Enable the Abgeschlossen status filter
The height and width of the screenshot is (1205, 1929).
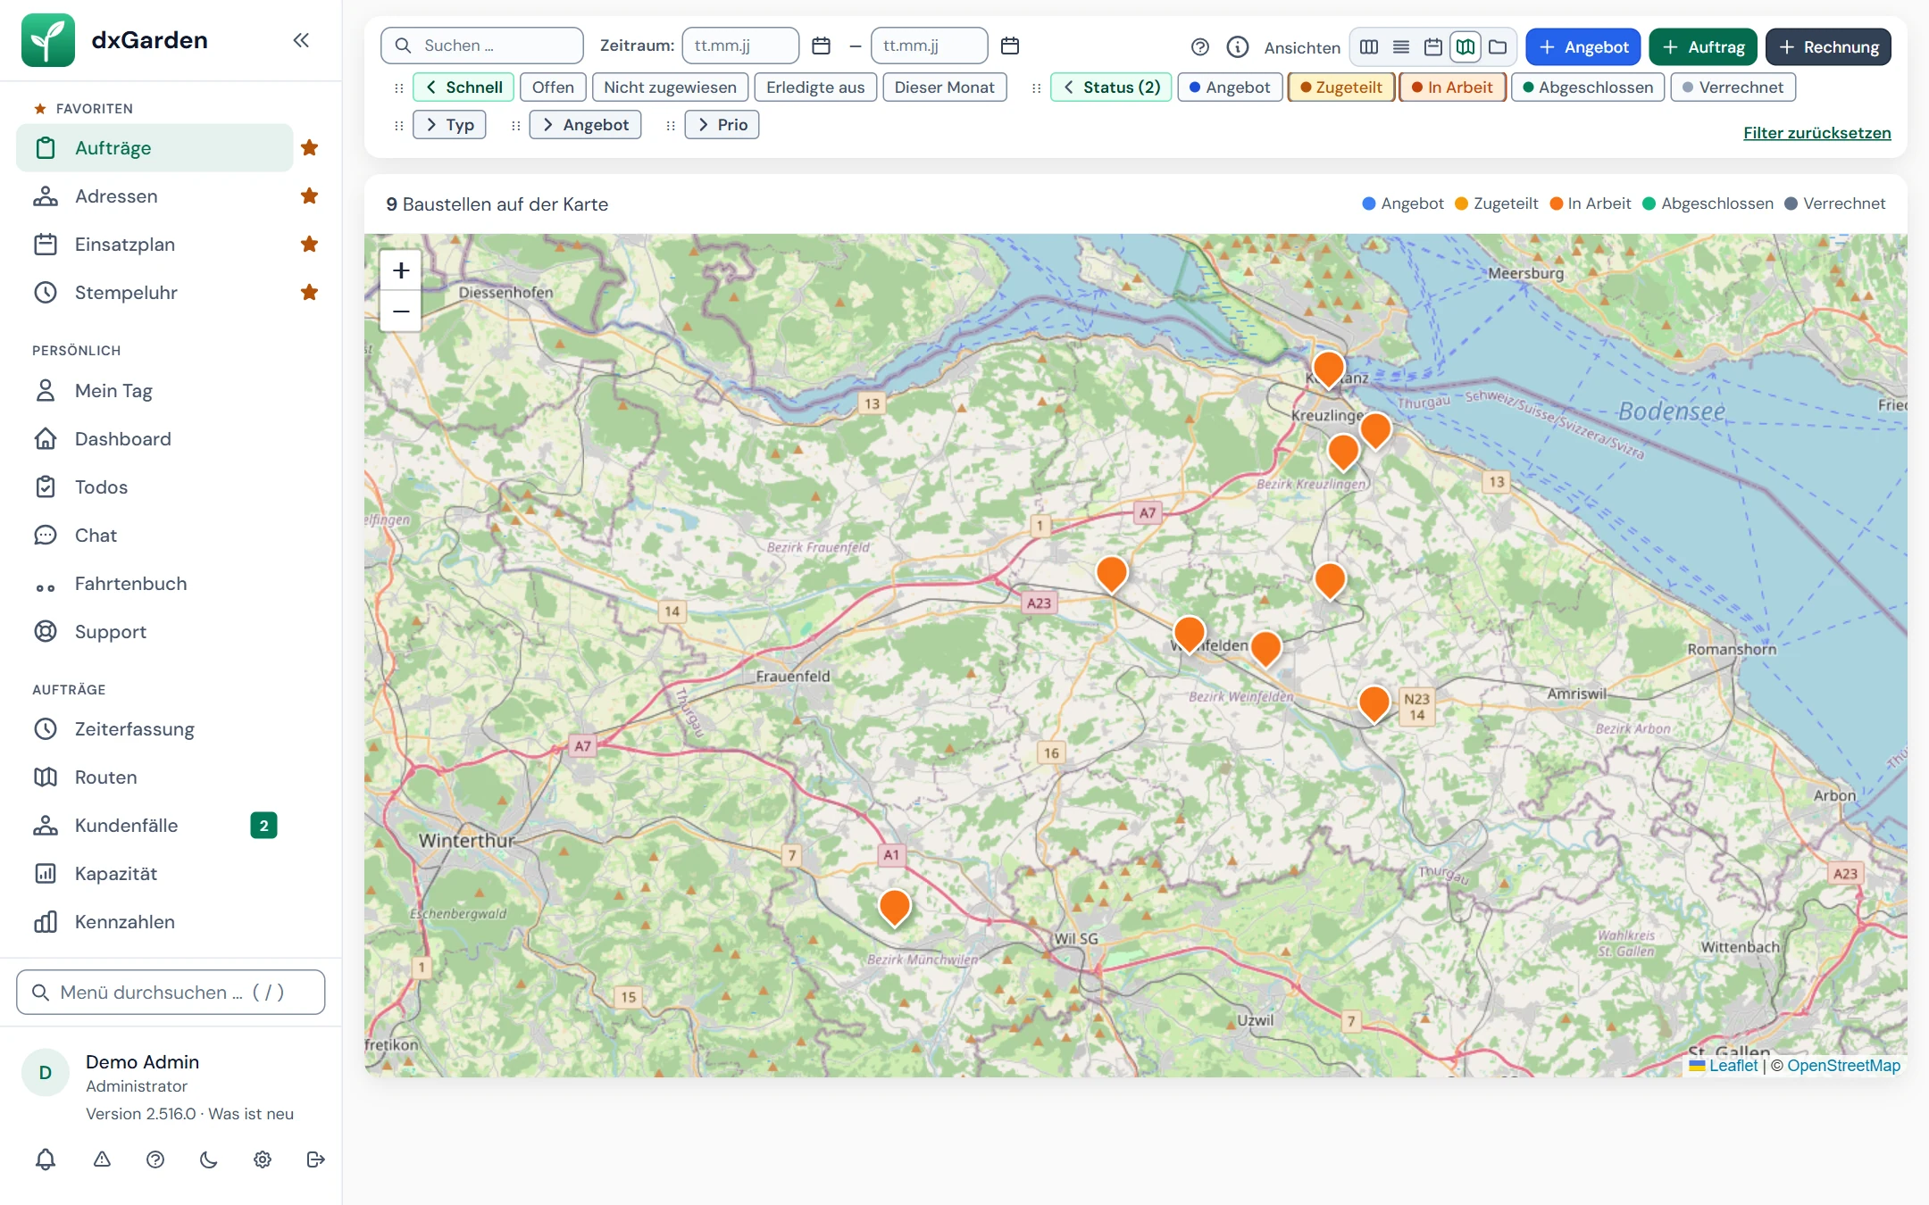tap(1588, 87)
